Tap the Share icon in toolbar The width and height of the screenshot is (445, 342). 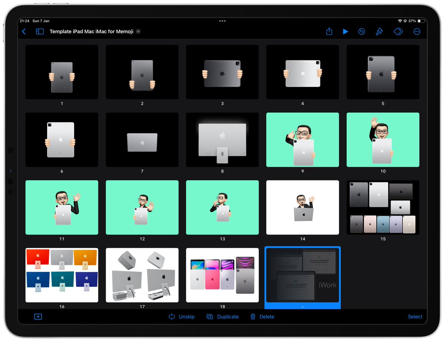pos(329,31)
